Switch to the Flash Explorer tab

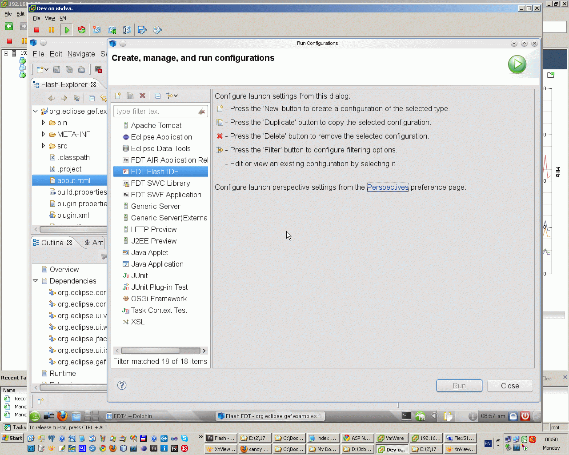(64, 84)
